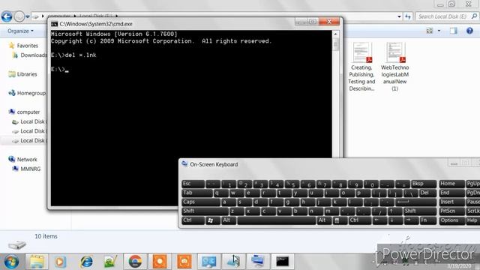The image size is (480, 270).
Task: Click the up arrow key on keyboard
Action: (394, 211)
